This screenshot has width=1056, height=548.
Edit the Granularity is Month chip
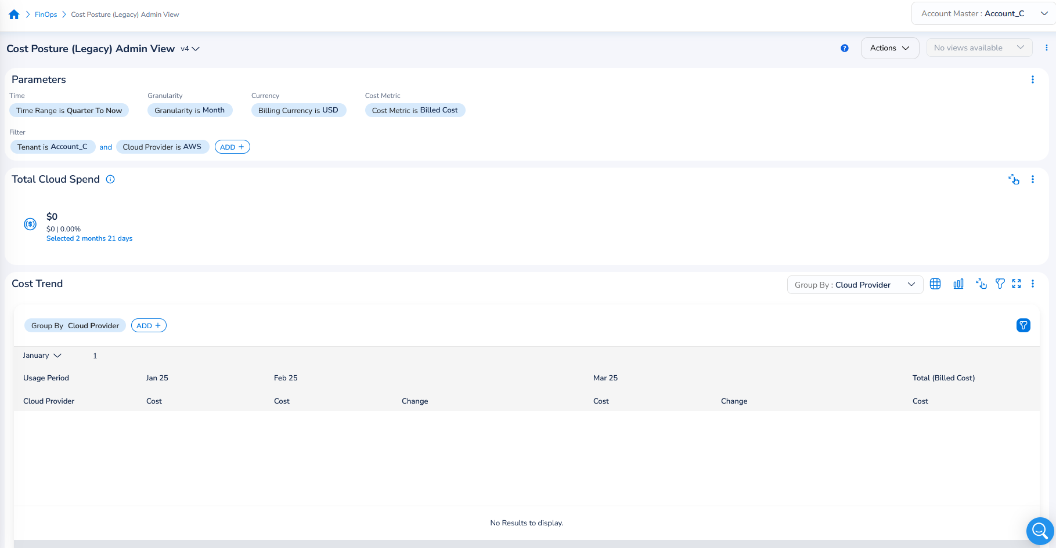point(190,110)
